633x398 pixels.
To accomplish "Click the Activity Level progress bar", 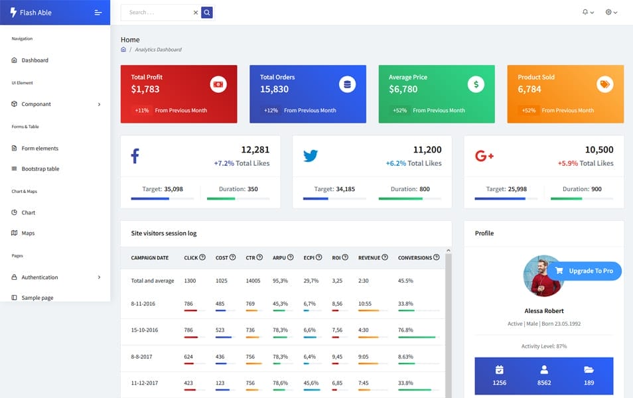I will pos(543,354).
